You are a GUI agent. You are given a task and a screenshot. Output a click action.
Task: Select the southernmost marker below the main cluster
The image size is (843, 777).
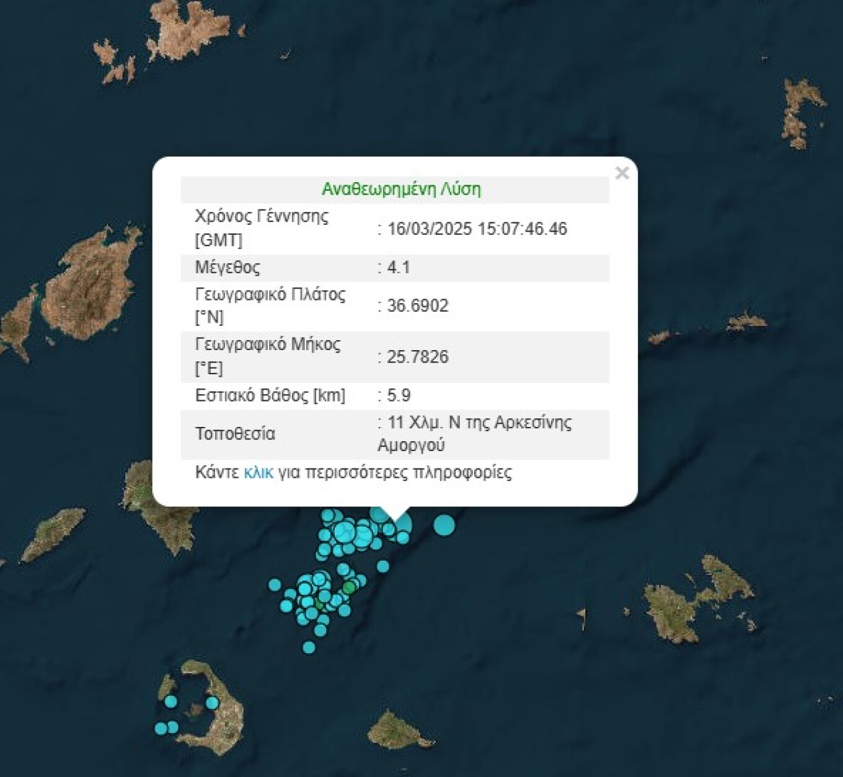click(x=309, y=647)
